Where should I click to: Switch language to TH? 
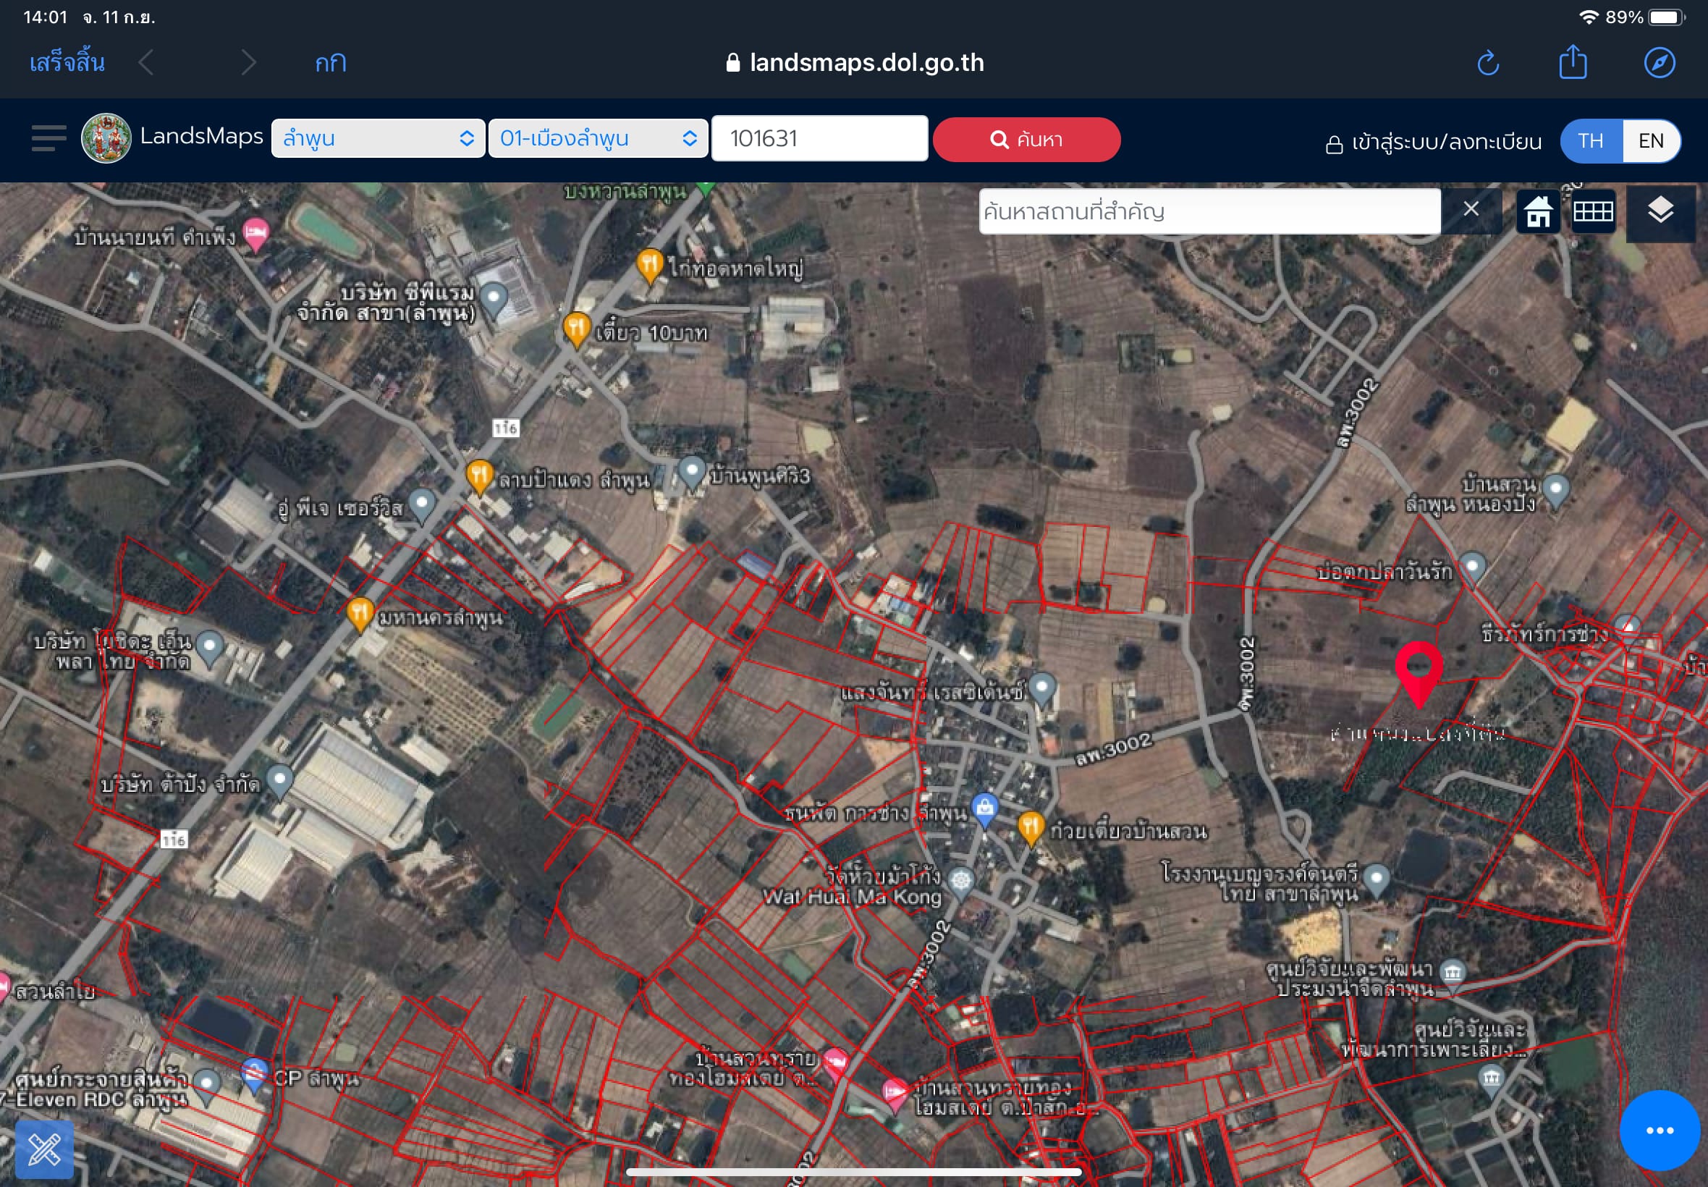(x=1591, y=140)
